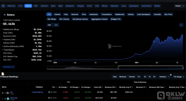Click the embed chart code icon
186x101 pixels.
(x=181, y=25)
